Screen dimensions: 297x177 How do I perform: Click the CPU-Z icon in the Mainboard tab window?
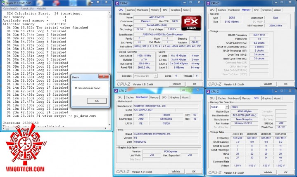point(116,91)
